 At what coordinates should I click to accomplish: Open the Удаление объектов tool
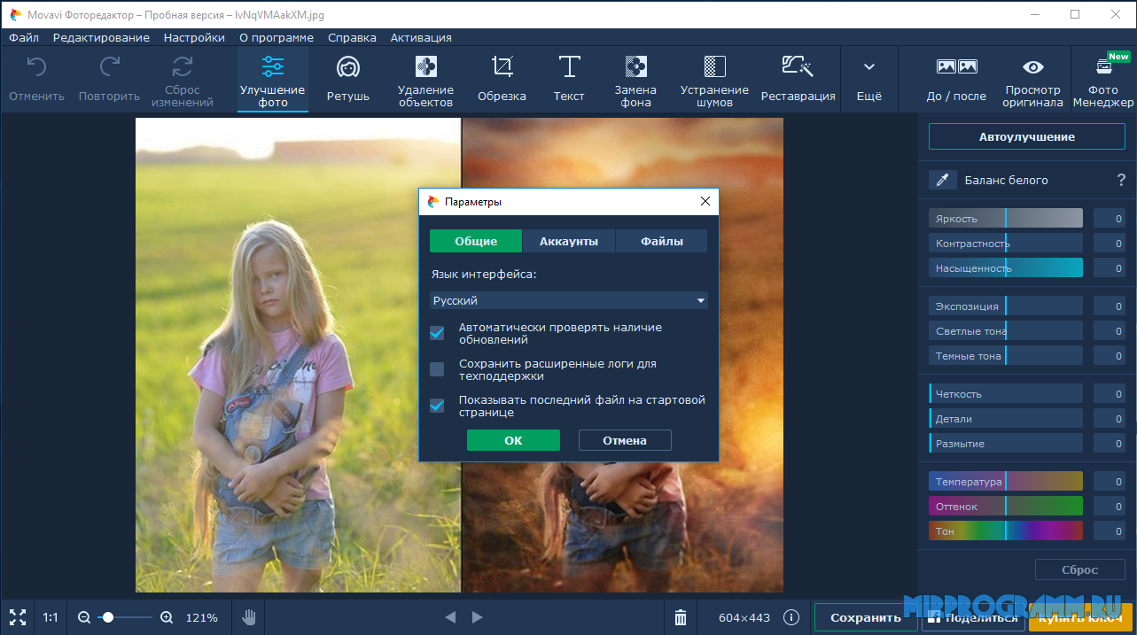point(426,80)
